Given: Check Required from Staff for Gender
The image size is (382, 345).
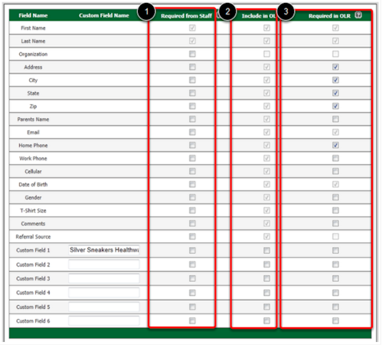Looking at the screenshot, I should coord(192,197).
